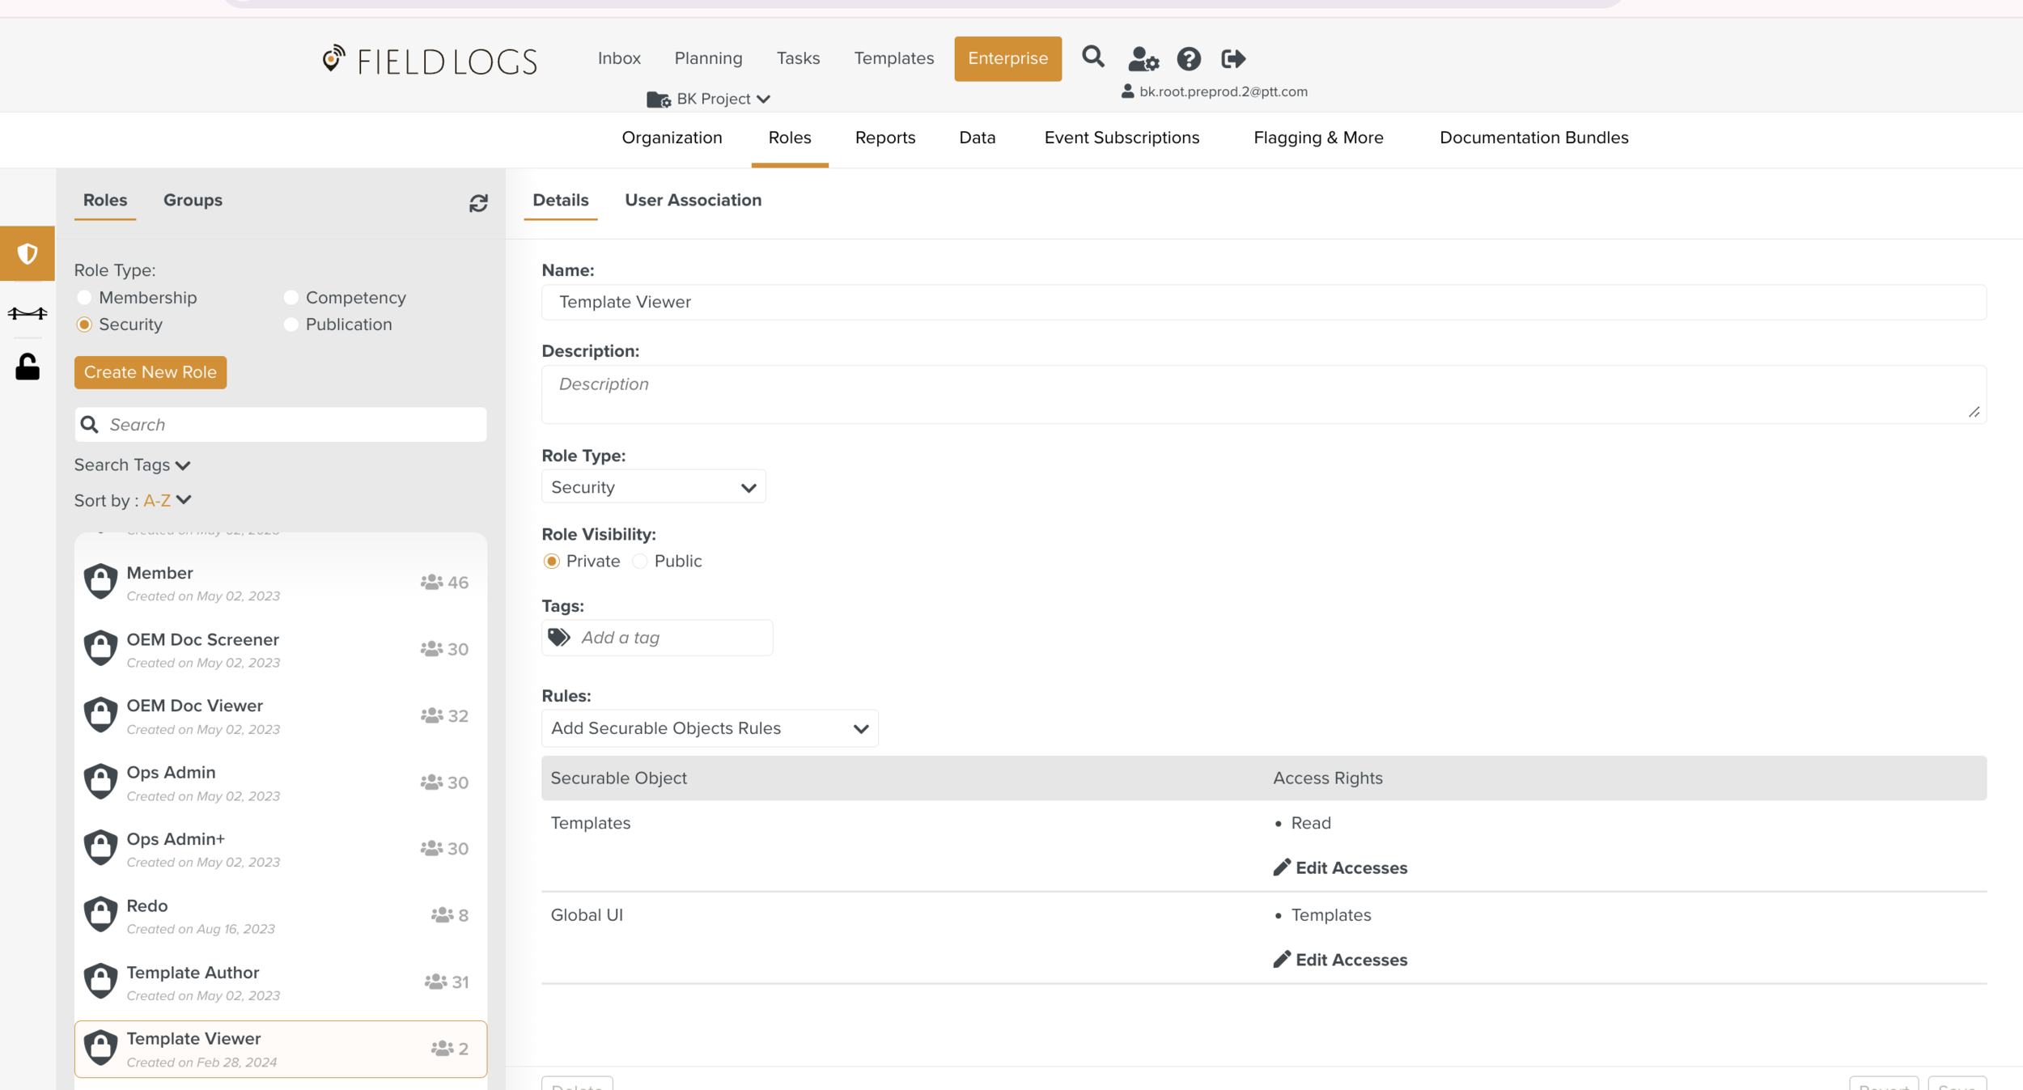Click the search magnifier icon in header
Viewport: 2023px width, 1090px height.
pyautogui.click(x=1092, y=57)
